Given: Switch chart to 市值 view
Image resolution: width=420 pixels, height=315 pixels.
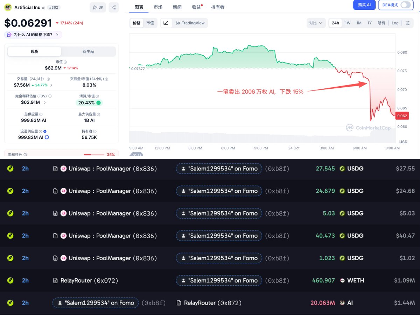Looking at the screenshot, I should coord(150,23).
